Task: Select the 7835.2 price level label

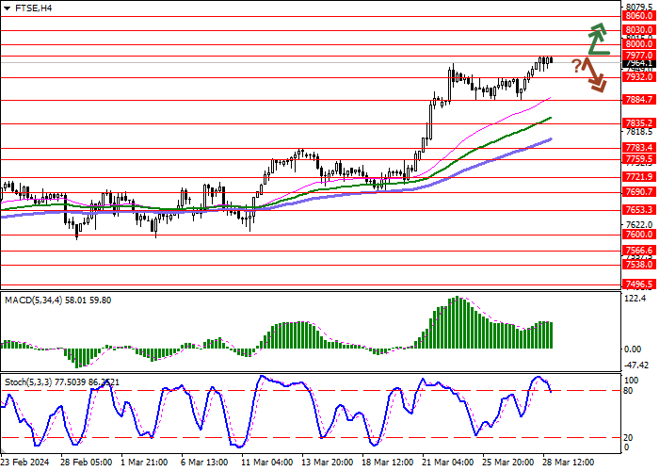Action: coord(639,123)
